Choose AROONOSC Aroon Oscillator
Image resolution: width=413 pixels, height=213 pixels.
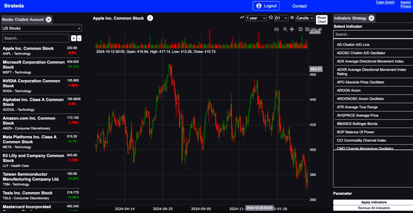[374, 99]
